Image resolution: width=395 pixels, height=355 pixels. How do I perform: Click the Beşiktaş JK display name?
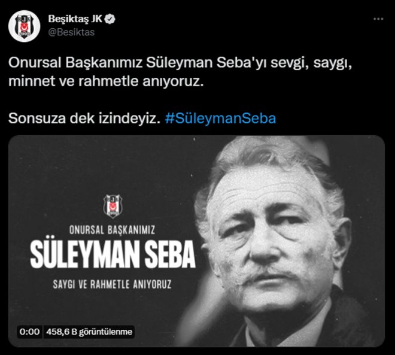(x=75, y=19)
